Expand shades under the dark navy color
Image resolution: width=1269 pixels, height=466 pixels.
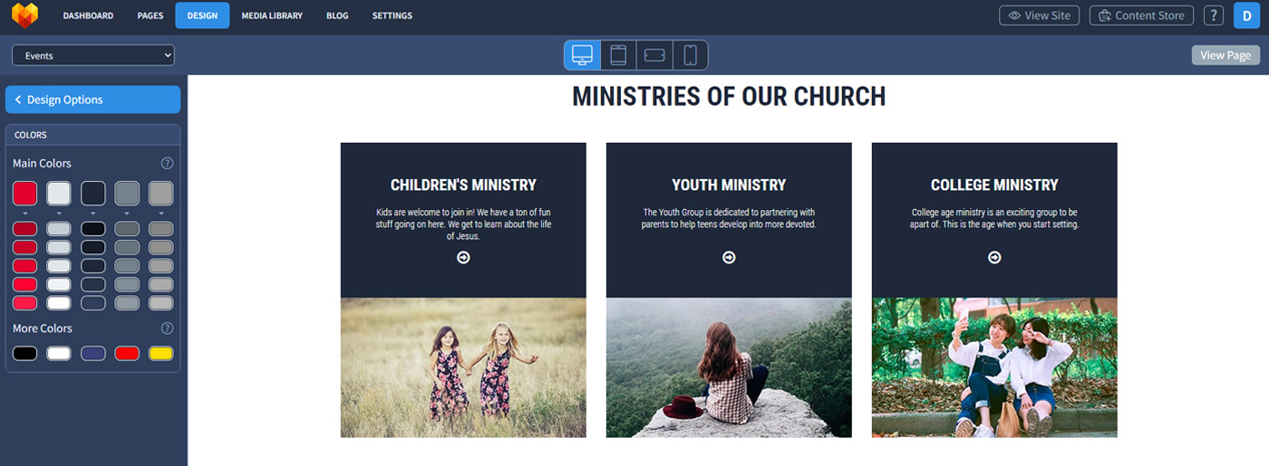coord(93,214)
